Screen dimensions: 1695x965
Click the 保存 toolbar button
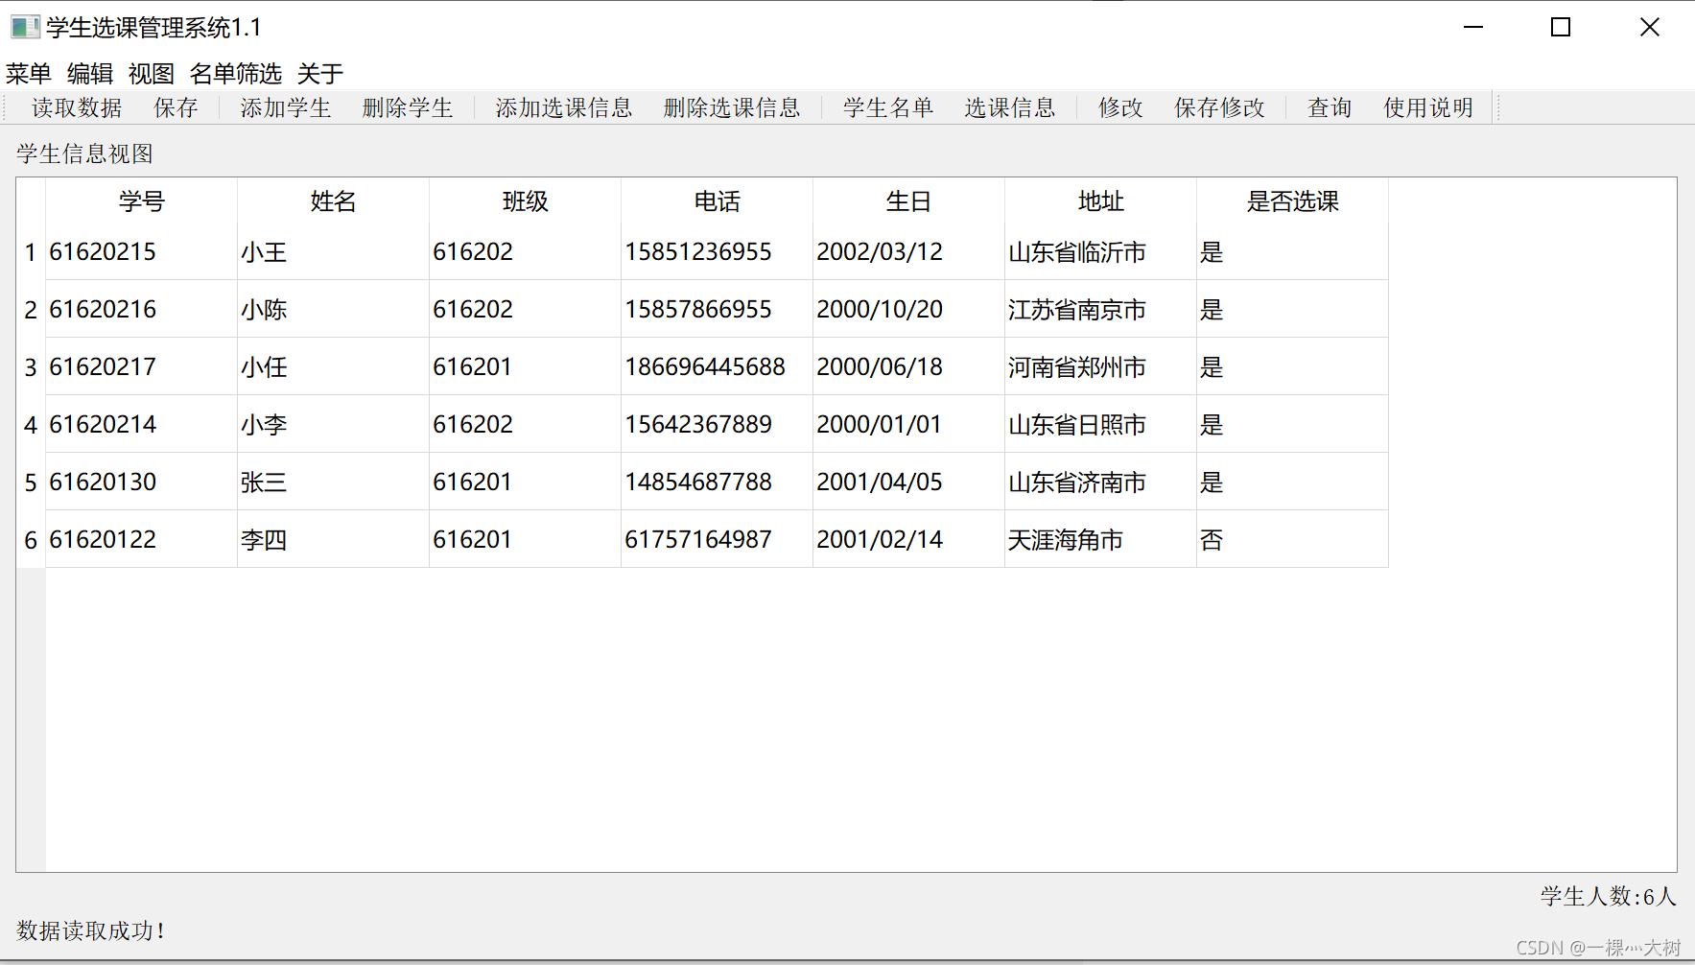176,107
